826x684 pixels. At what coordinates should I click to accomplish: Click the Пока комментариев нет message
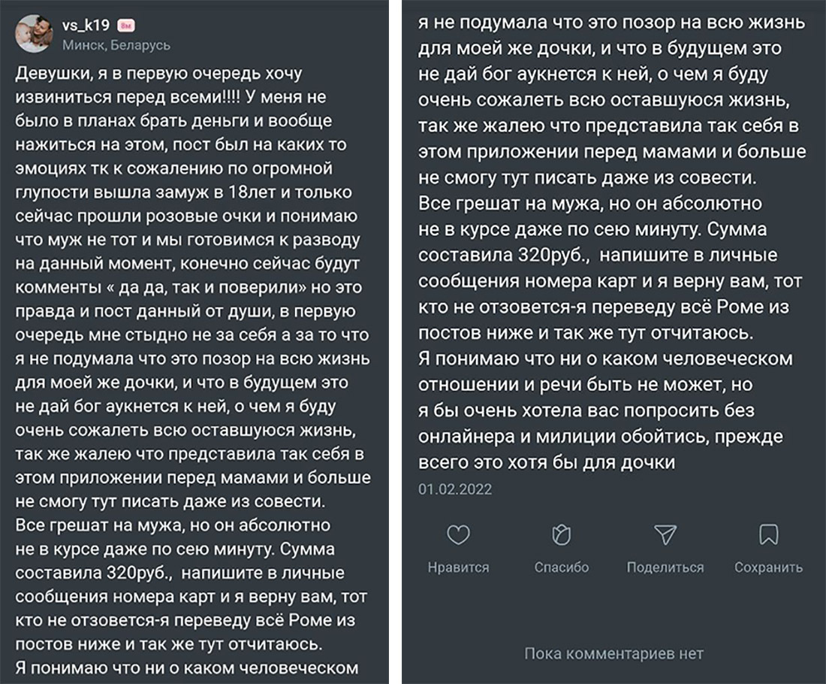tap(613, 654)
